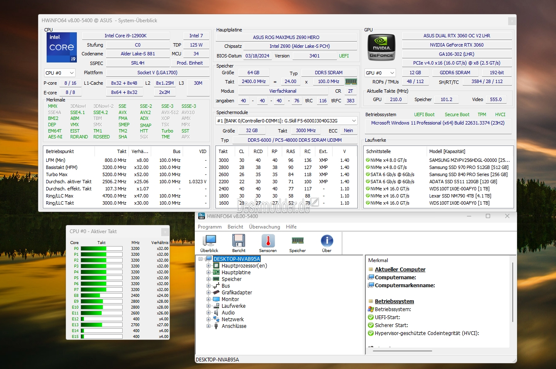Screen dimensions: 556x369
Task: Select the Monitor tree node
Action: [x=230, y=299]
